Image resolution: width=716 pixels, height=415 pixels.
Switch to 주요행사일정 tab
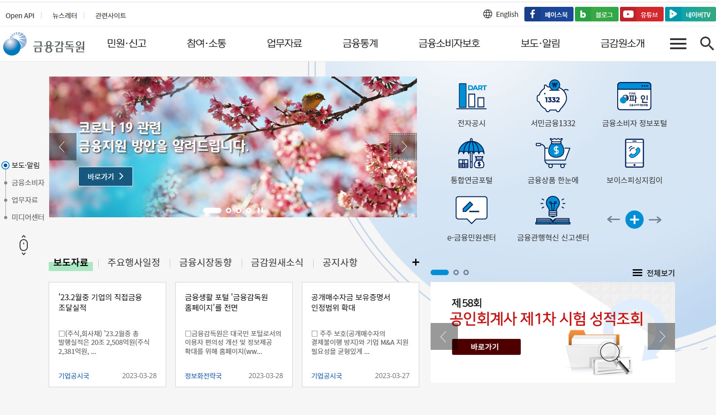pyautogui.click(x=134, y=262)
